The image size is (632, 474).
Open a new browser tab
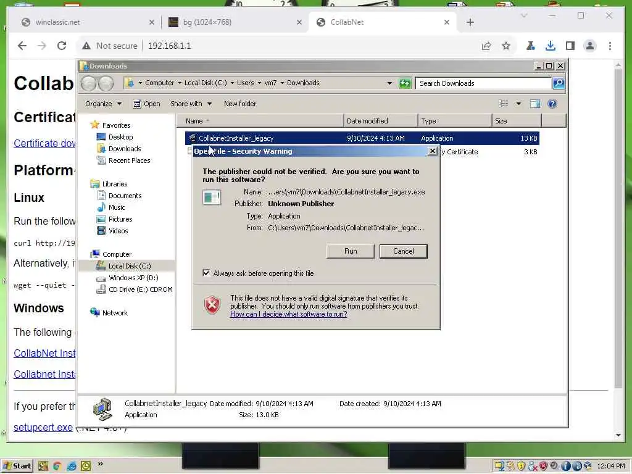point(470,22)
